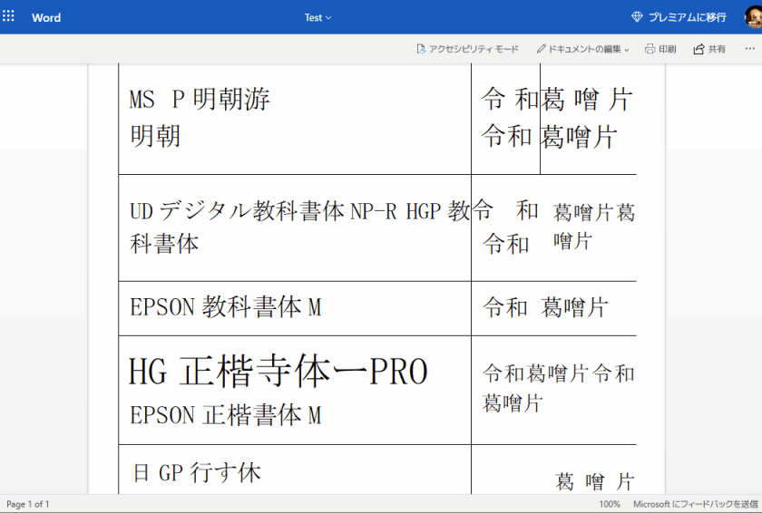
Task: Click the text 科書体
Action: pyautogui.click(x=164, y=243)
